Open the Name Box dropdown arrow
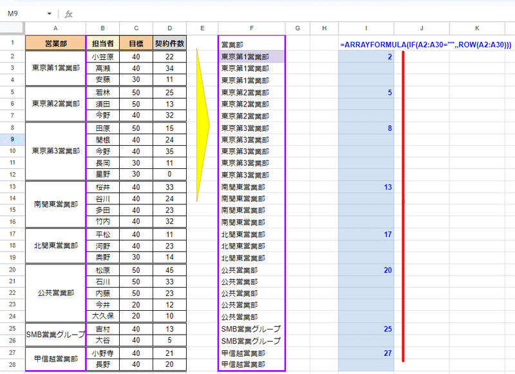Viewport: 515px width, 374px height. (50, 14)
